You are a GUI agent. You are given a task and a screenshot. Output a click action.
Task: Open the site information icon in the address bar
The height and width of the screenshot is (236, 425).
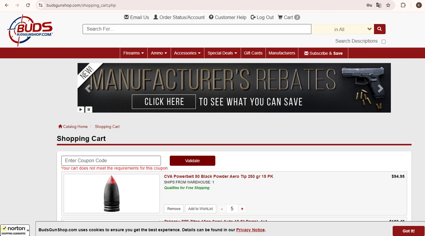[41, 5]
